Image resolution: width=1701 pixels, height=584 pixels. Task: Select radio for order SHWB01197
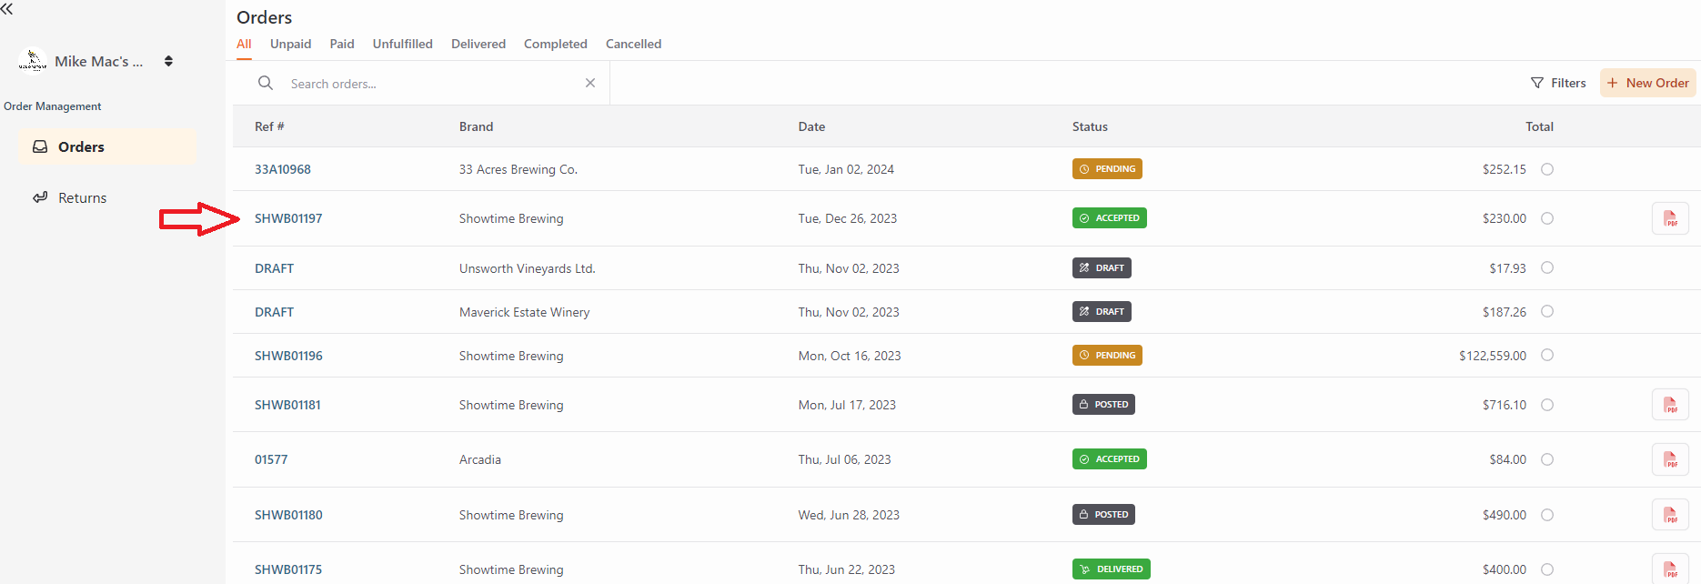pyautogui.click(x=1547, y=218)
